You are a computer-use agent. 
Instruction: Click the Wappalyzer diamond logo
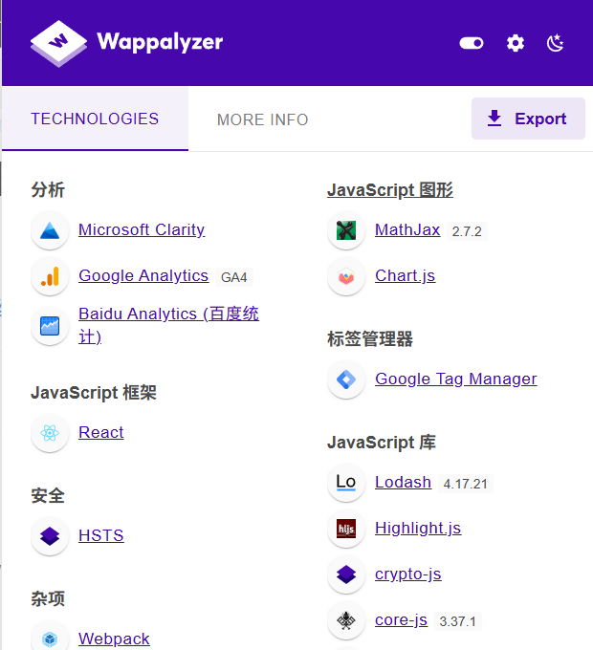(58, 43)
